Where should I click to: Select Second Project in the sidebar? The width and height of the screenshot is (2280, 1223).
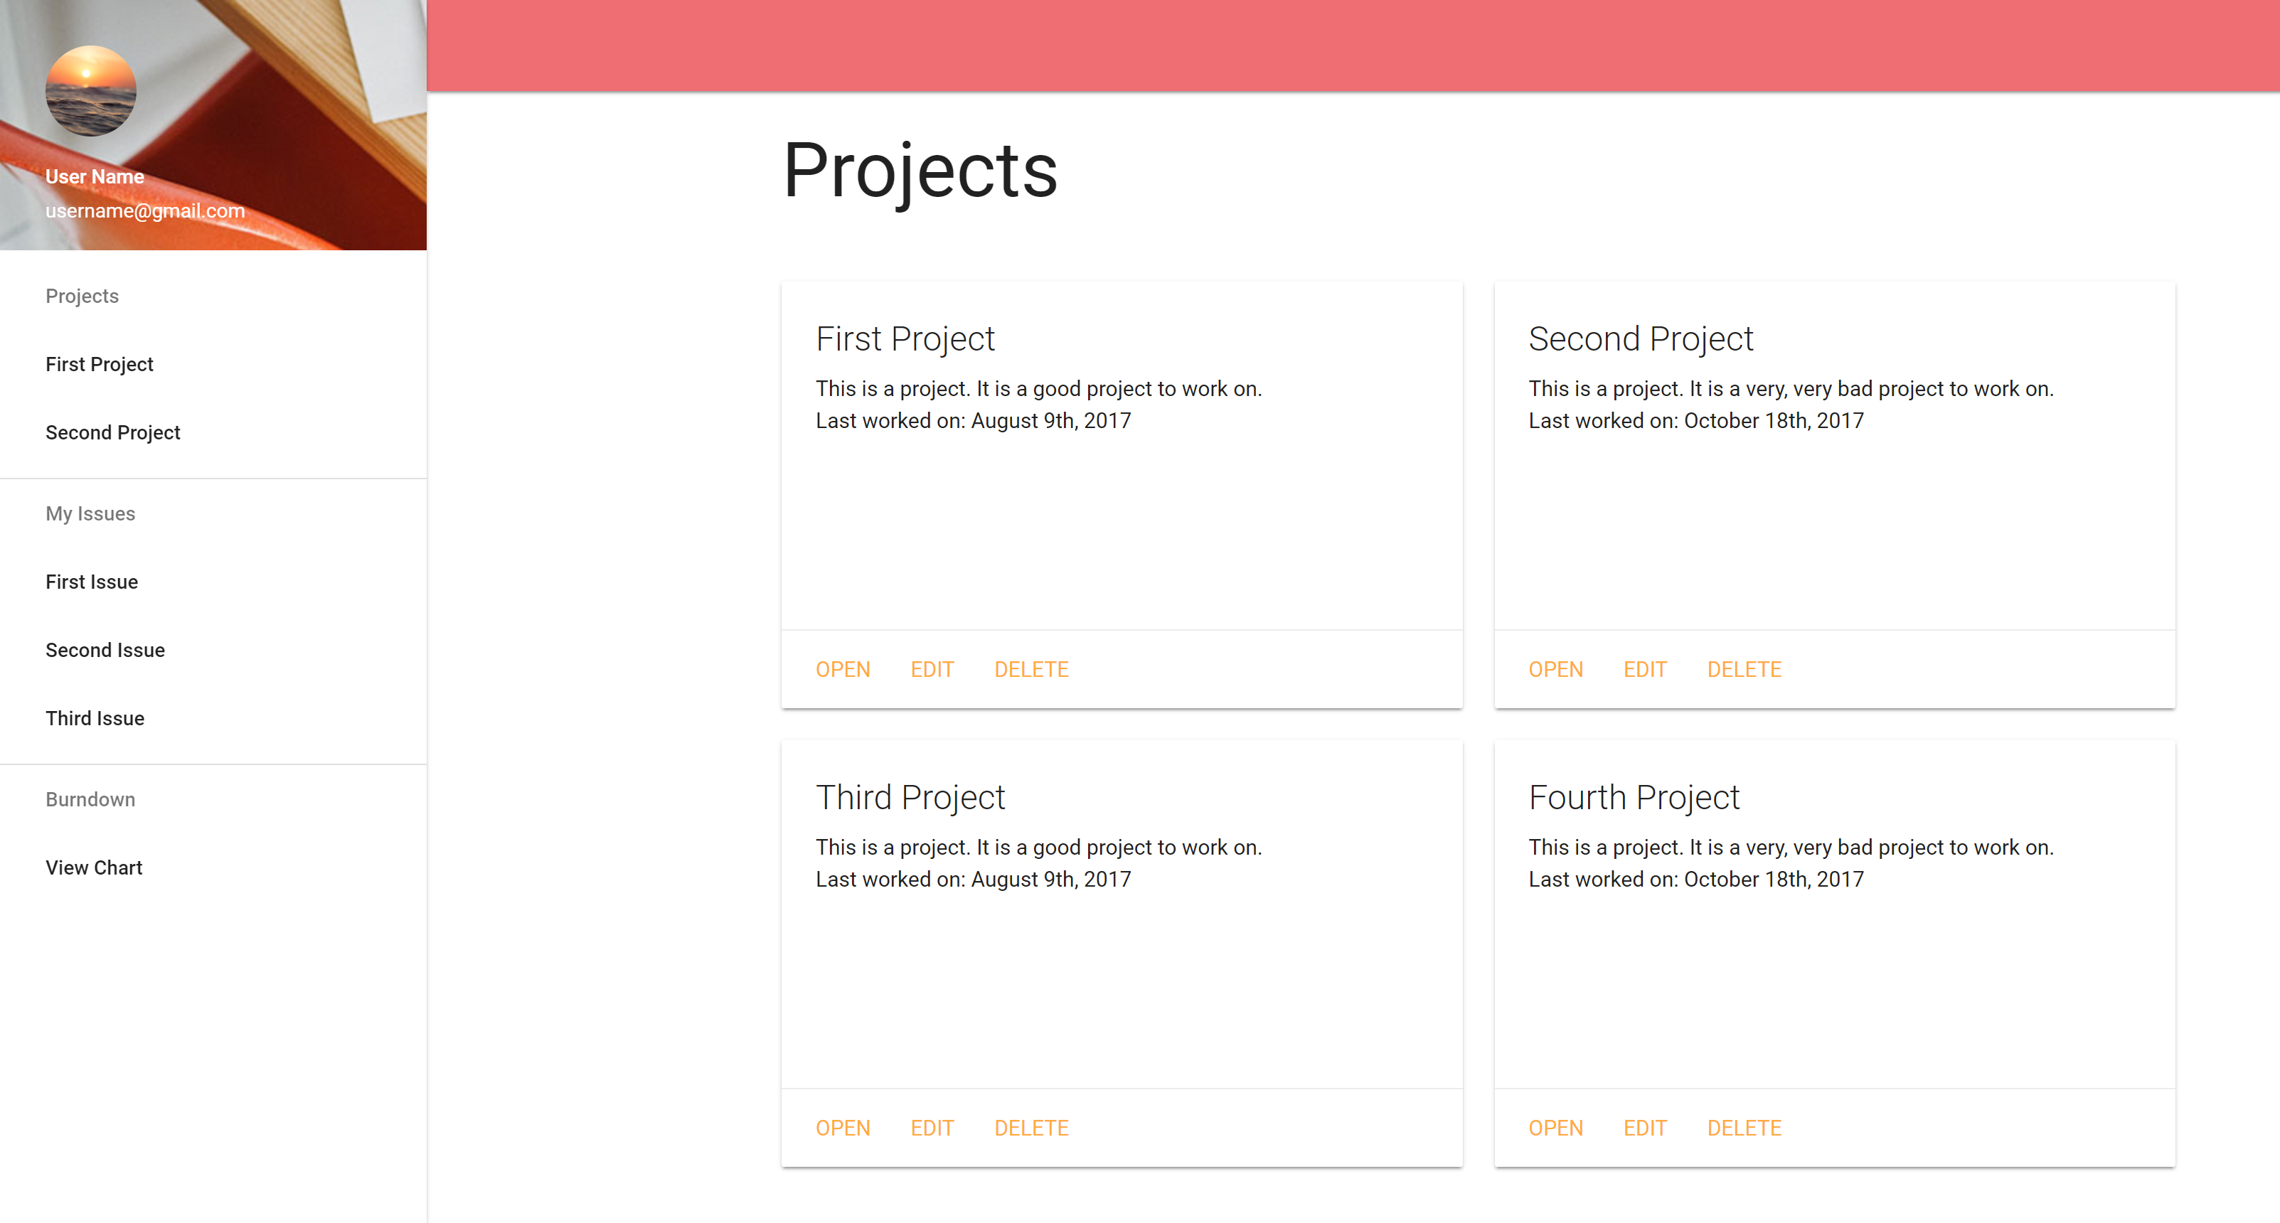[x=114, y=433]
